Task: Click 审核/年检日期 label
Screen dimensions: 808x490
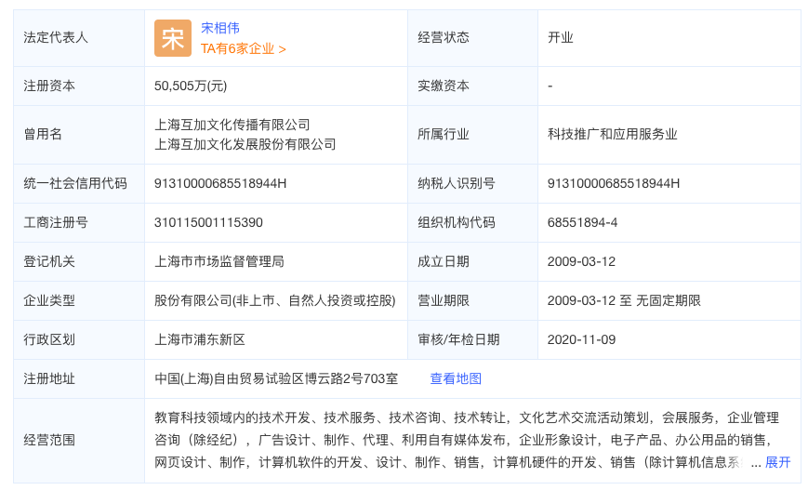Action: click(x=458, y=340)
